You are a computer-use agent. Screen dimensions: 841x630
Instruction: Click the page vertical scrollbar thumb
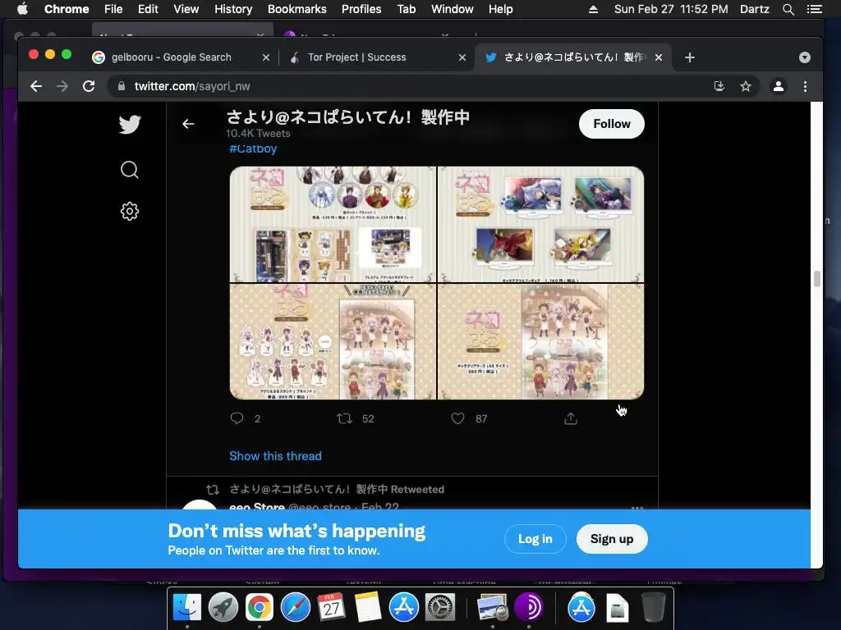point(816,279)
